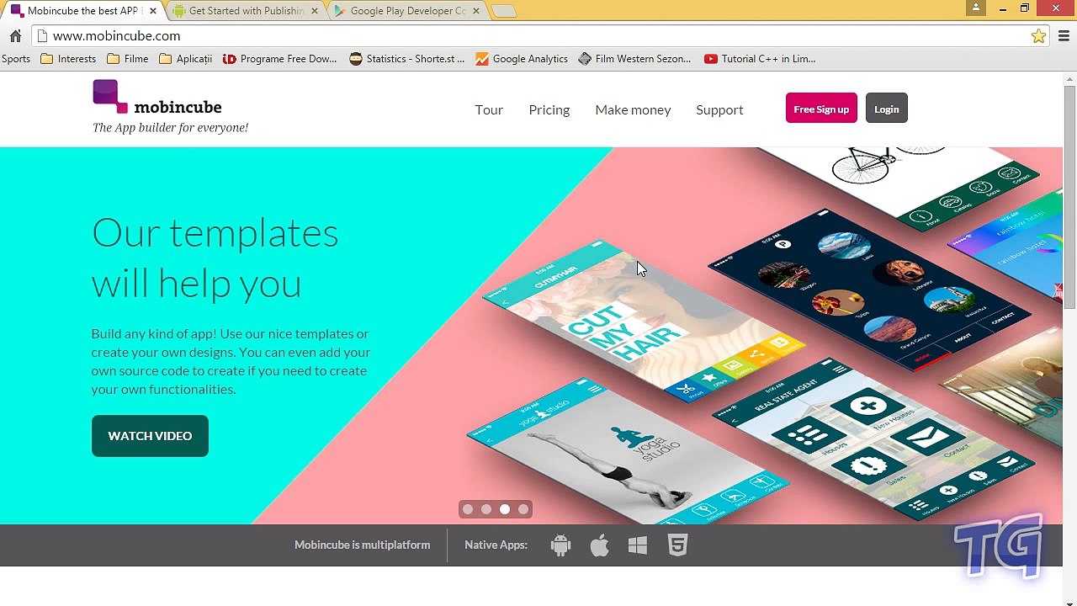The height and width of the screenshot is (606, 1077).
Task: Open the Aplicatii bookmarks folder
Action: tap(185, 59)
